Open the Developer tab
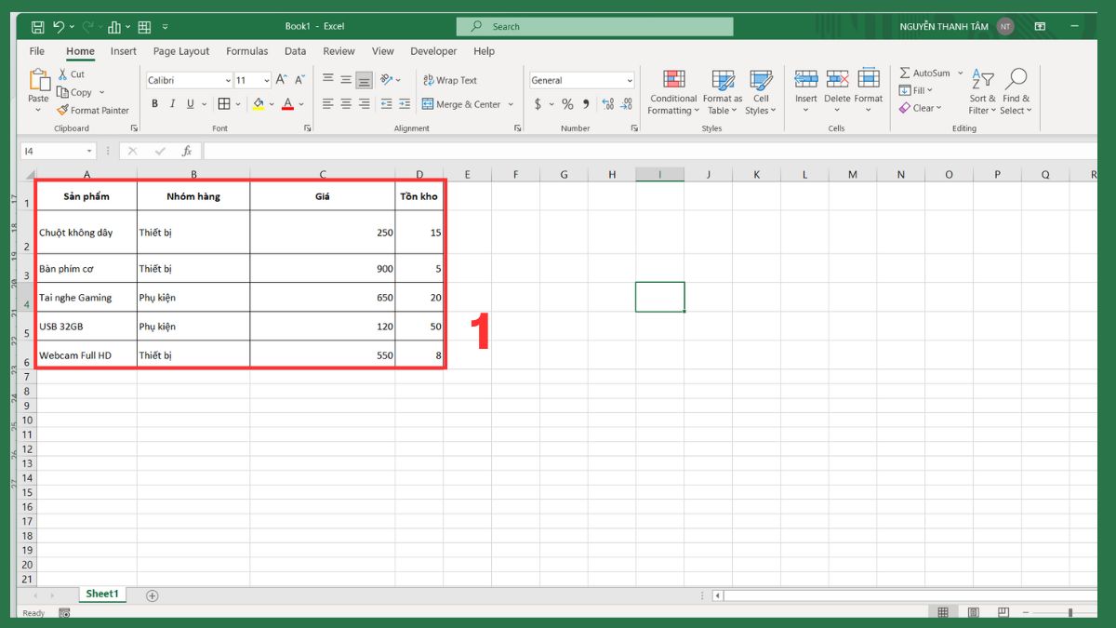 click(x=433, y=51)
